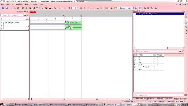This screenshot has height=106, width=188.
Task: Open the View menu
Action: pyautogui.click(x=12, y=4)
